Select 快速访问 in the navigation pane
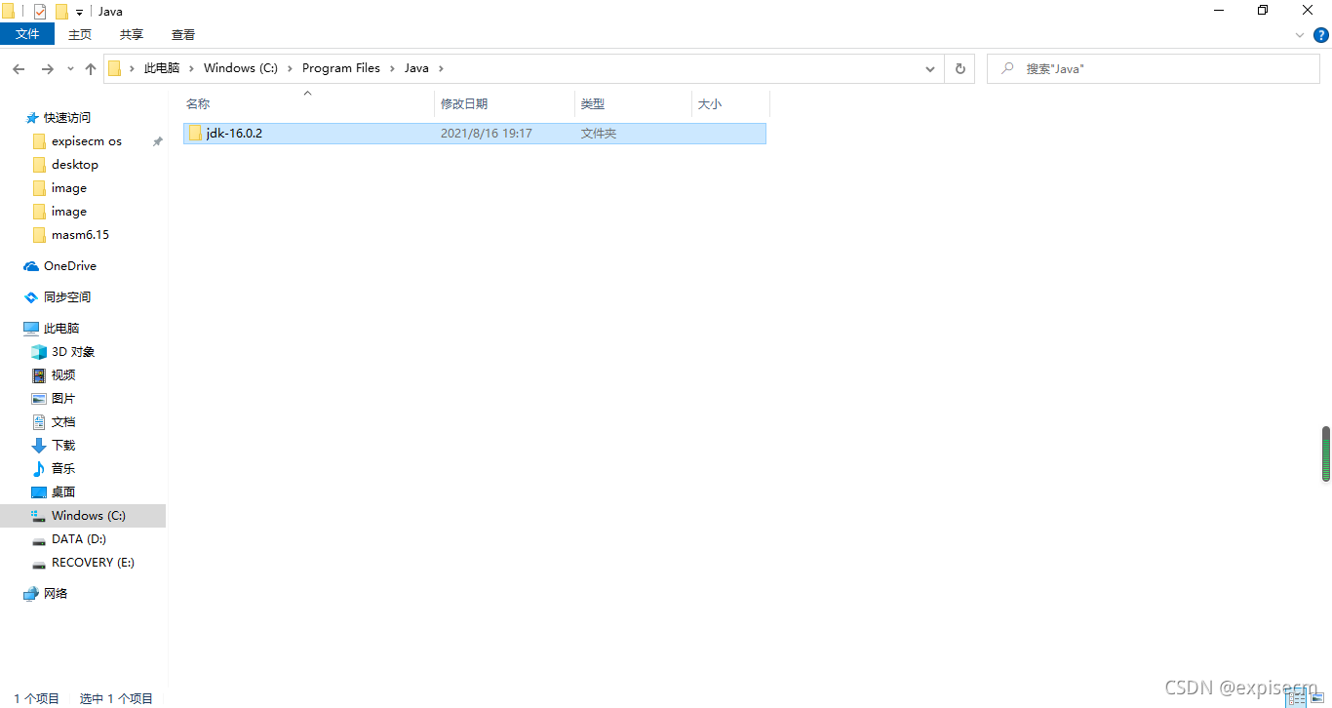Image resolution: width=1332 pixels, height=708 pixels. (x=67, y=117)
